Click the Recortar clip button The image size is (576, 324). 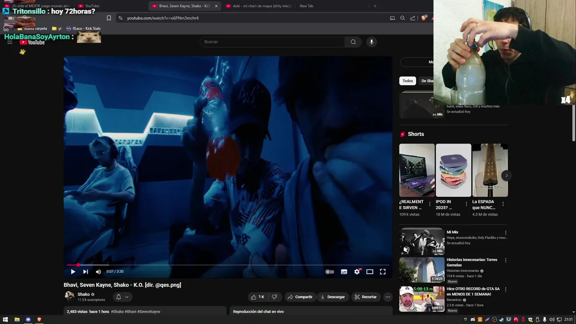click(365, 297)
